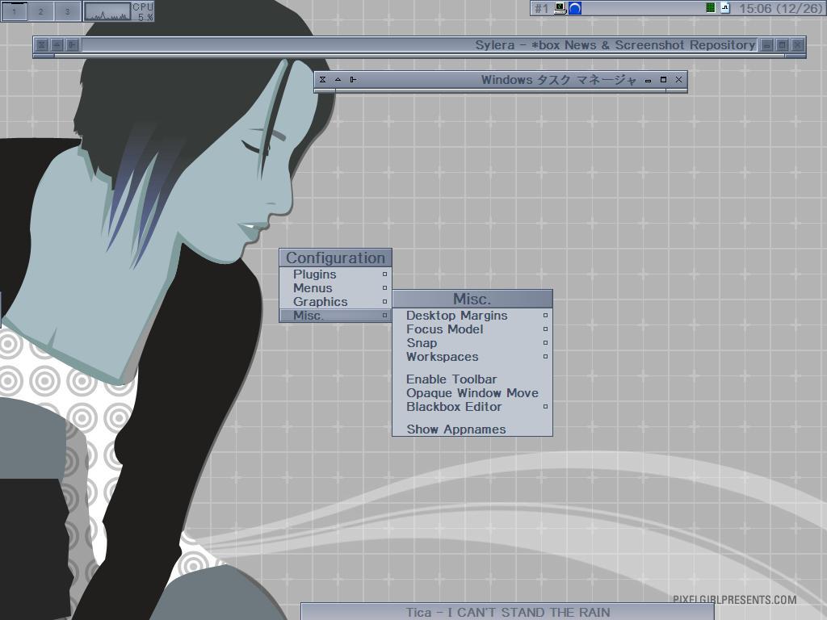This screenshot has height=620, width=827.
Task: Click the up-triangle shade button on Sylera window
Action: [57, 45]
